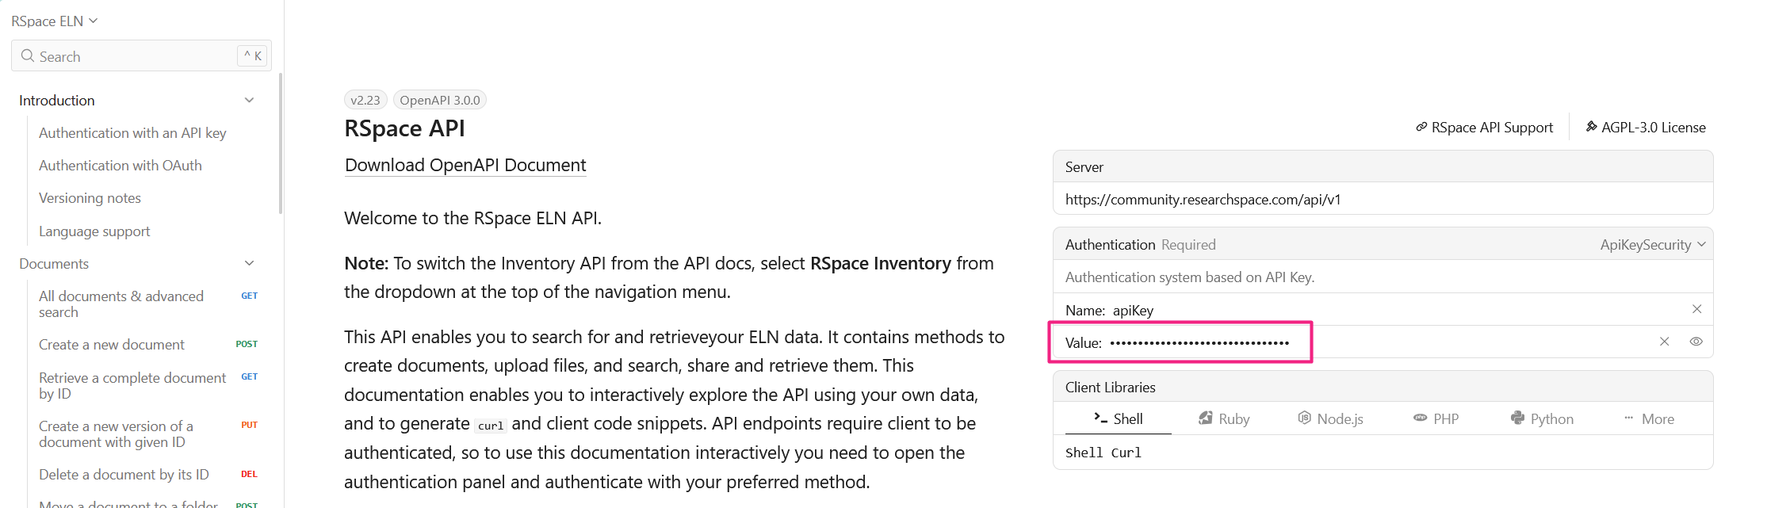Go to Versioning notes
Image resolution: width=1767 pixels, height=508 pixels.
90,198
